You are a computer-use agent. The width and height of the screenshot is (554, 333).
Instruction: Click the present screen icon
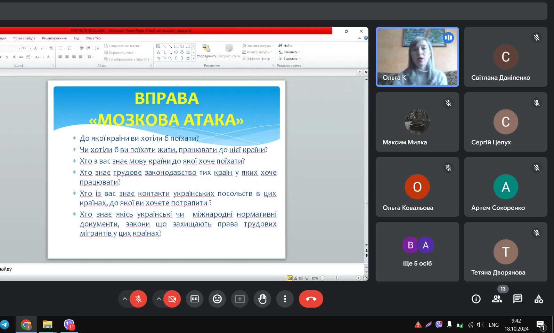coord(240,299)
